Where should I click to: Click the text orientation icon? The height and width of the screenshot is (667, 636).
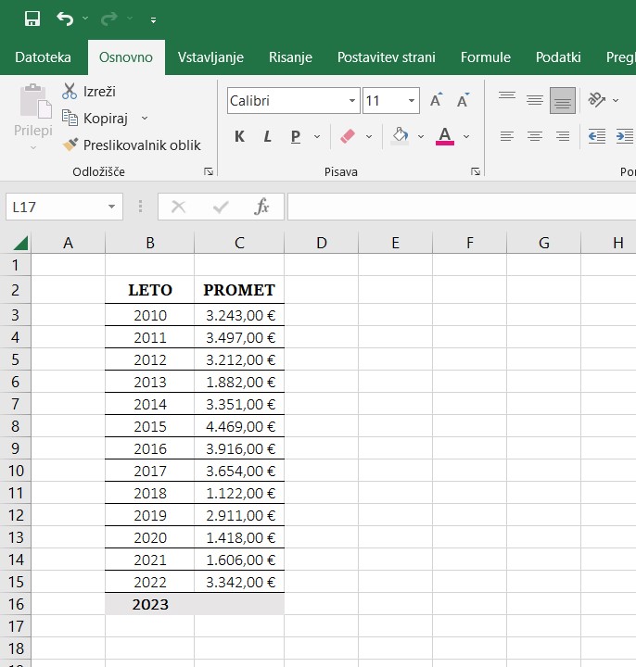pos(597,100)
